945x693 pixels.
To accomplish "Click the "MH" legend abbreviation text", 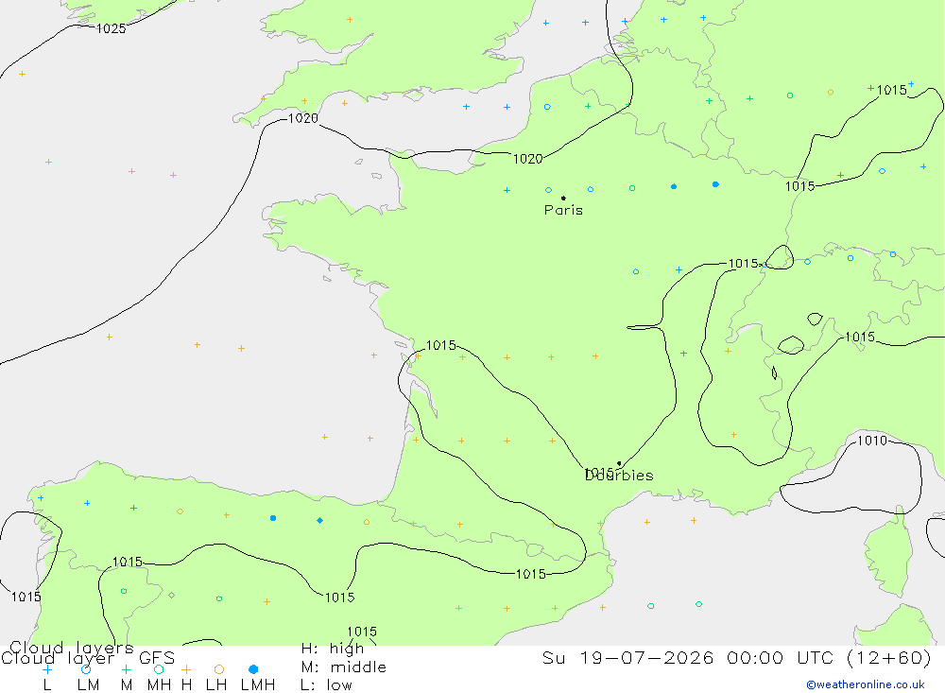I will point(159,685).
